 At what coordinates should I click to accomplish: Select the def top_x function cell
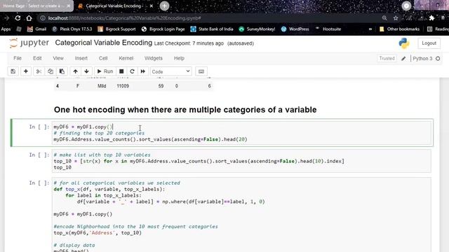pyautogui.click(x=241, y=215)
